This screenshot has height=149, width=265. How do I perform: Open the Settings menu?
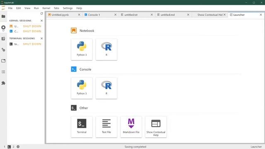[x=67, y=8]
